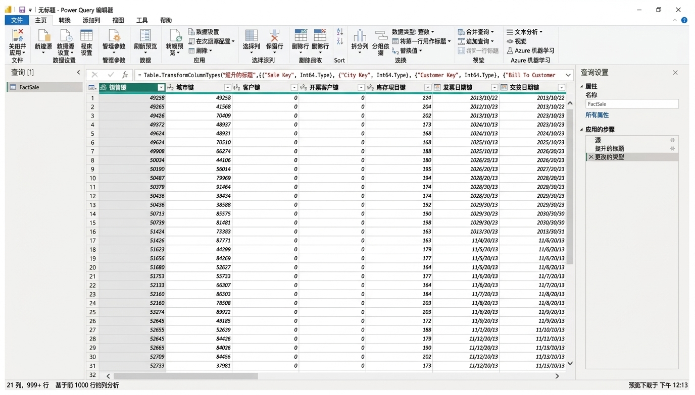
Task: Switch to the 工具 tab
Action: point(142,20)
